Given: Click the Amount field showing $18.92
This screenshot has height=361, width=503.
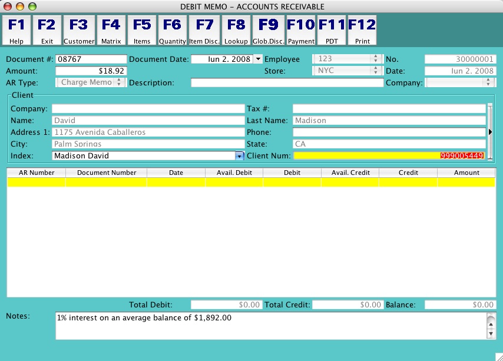Looking at the screenshot, I should [91, 71].
